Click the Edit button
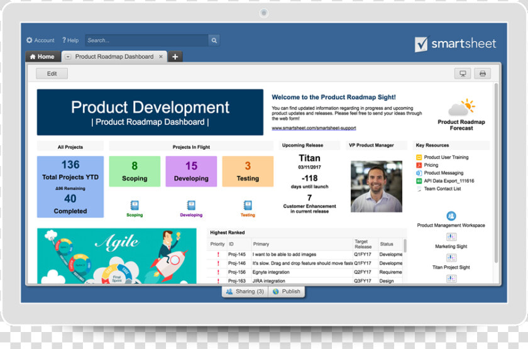Viewport: 528px width, 349px height. [52, 74]
